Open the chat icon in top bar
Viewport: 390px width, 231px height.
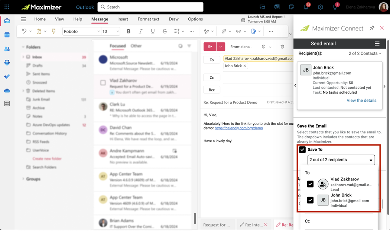coord(262,7)
